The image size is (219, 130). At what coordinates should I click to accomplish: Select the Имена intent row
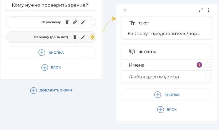pos(167,65)
